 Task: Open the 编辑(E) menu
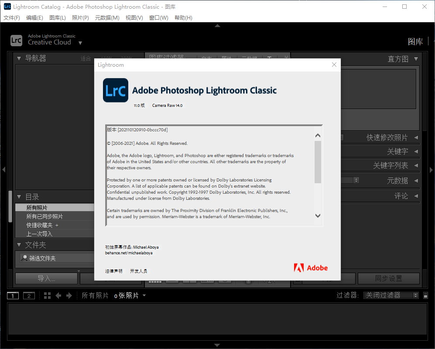pos(34,18)
